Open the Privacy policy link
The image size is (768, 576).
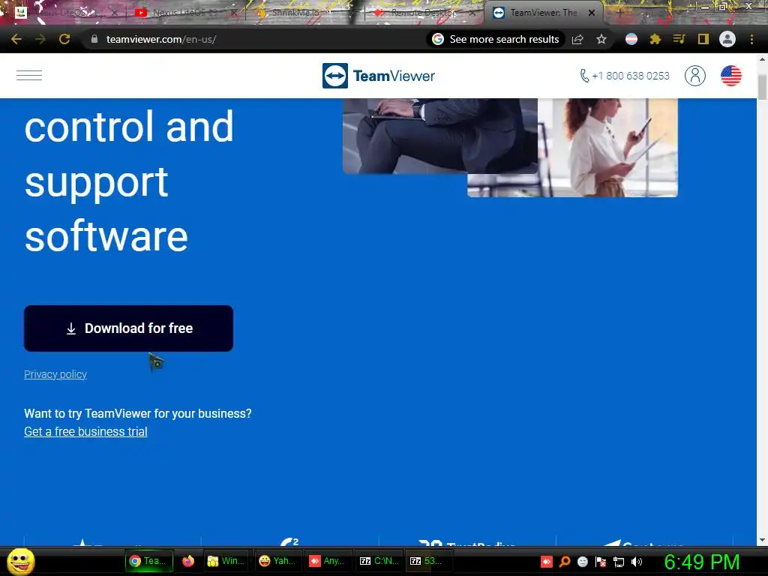point(55,374)
